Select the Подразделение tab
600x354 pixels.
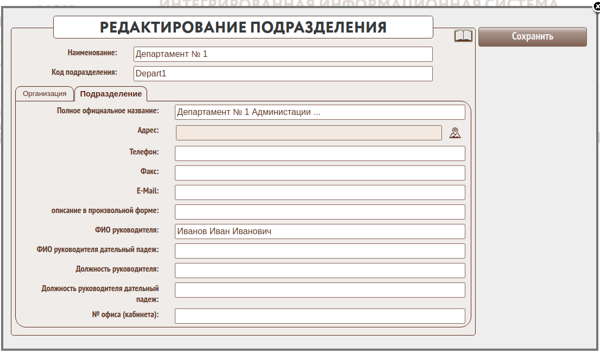[111, 94]
